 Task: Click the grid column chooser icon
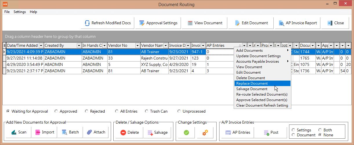point(4,45)
